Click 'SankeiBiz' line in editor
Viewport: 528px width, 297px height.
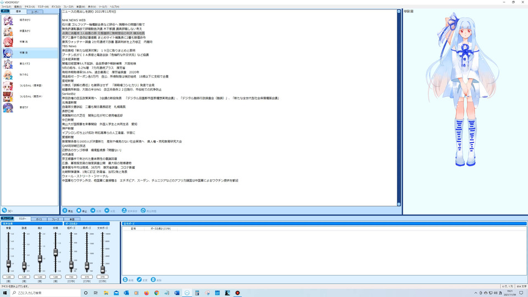coord(69,94)
